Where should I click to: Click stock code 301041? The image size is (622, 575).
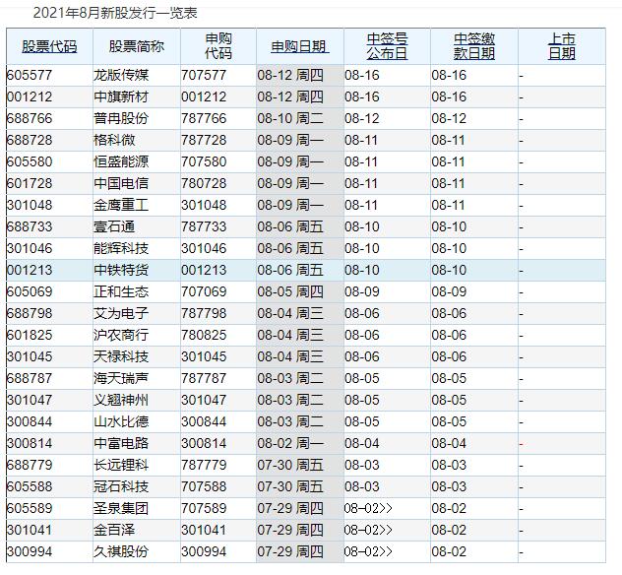30,530
